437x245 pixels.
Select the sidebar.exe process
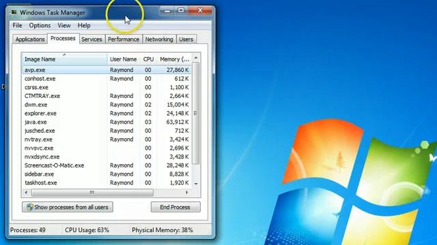tap(107, 174)
